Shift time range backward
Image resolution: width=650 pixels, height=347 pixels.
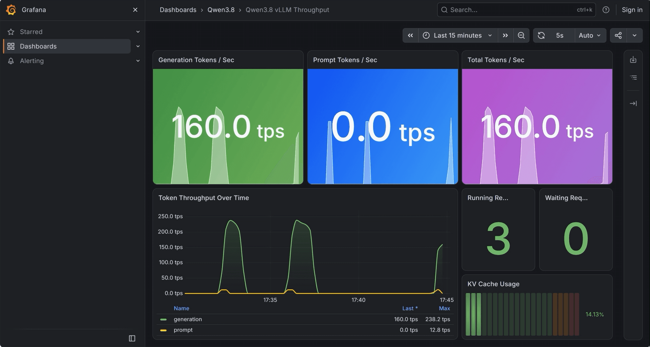pyautogui.click(x=410, y=36)
